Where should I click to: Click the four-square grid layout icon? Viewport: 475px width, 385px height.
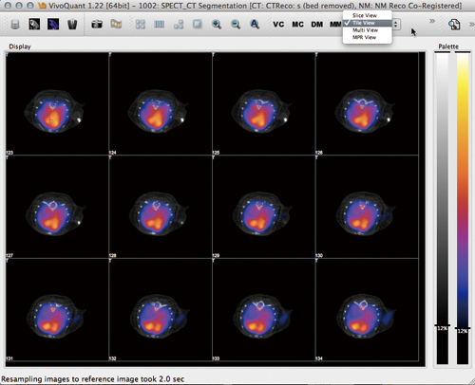click(x=141, y=25)
